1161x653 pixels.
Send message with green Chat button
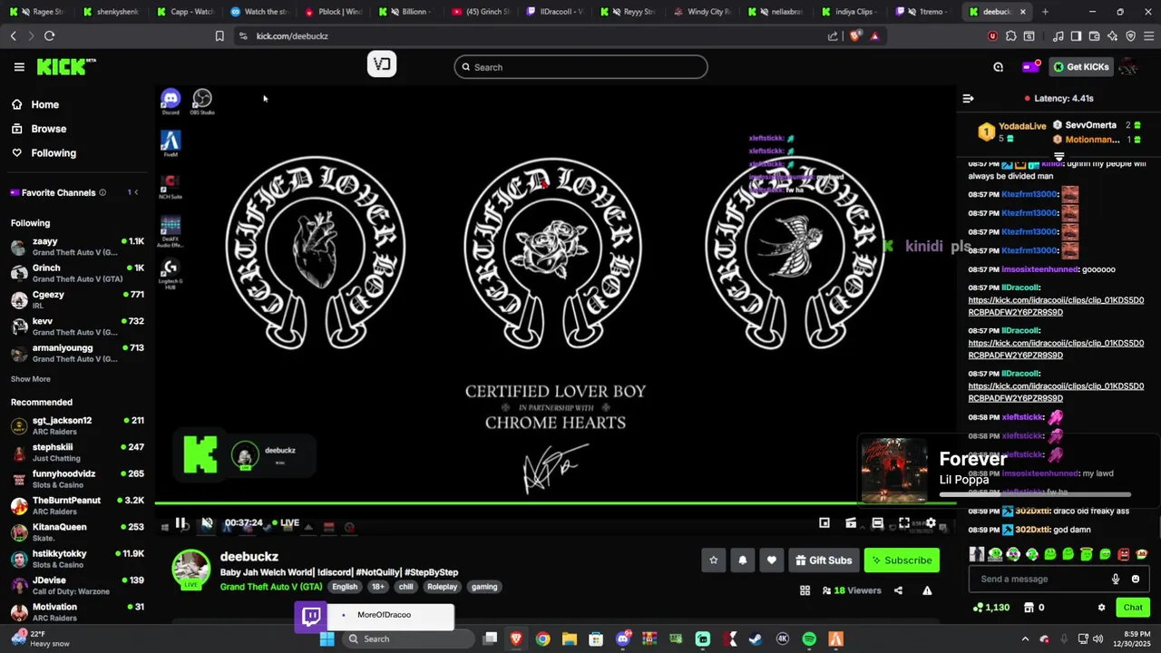pyautogui.click(x=1133, y=608)
